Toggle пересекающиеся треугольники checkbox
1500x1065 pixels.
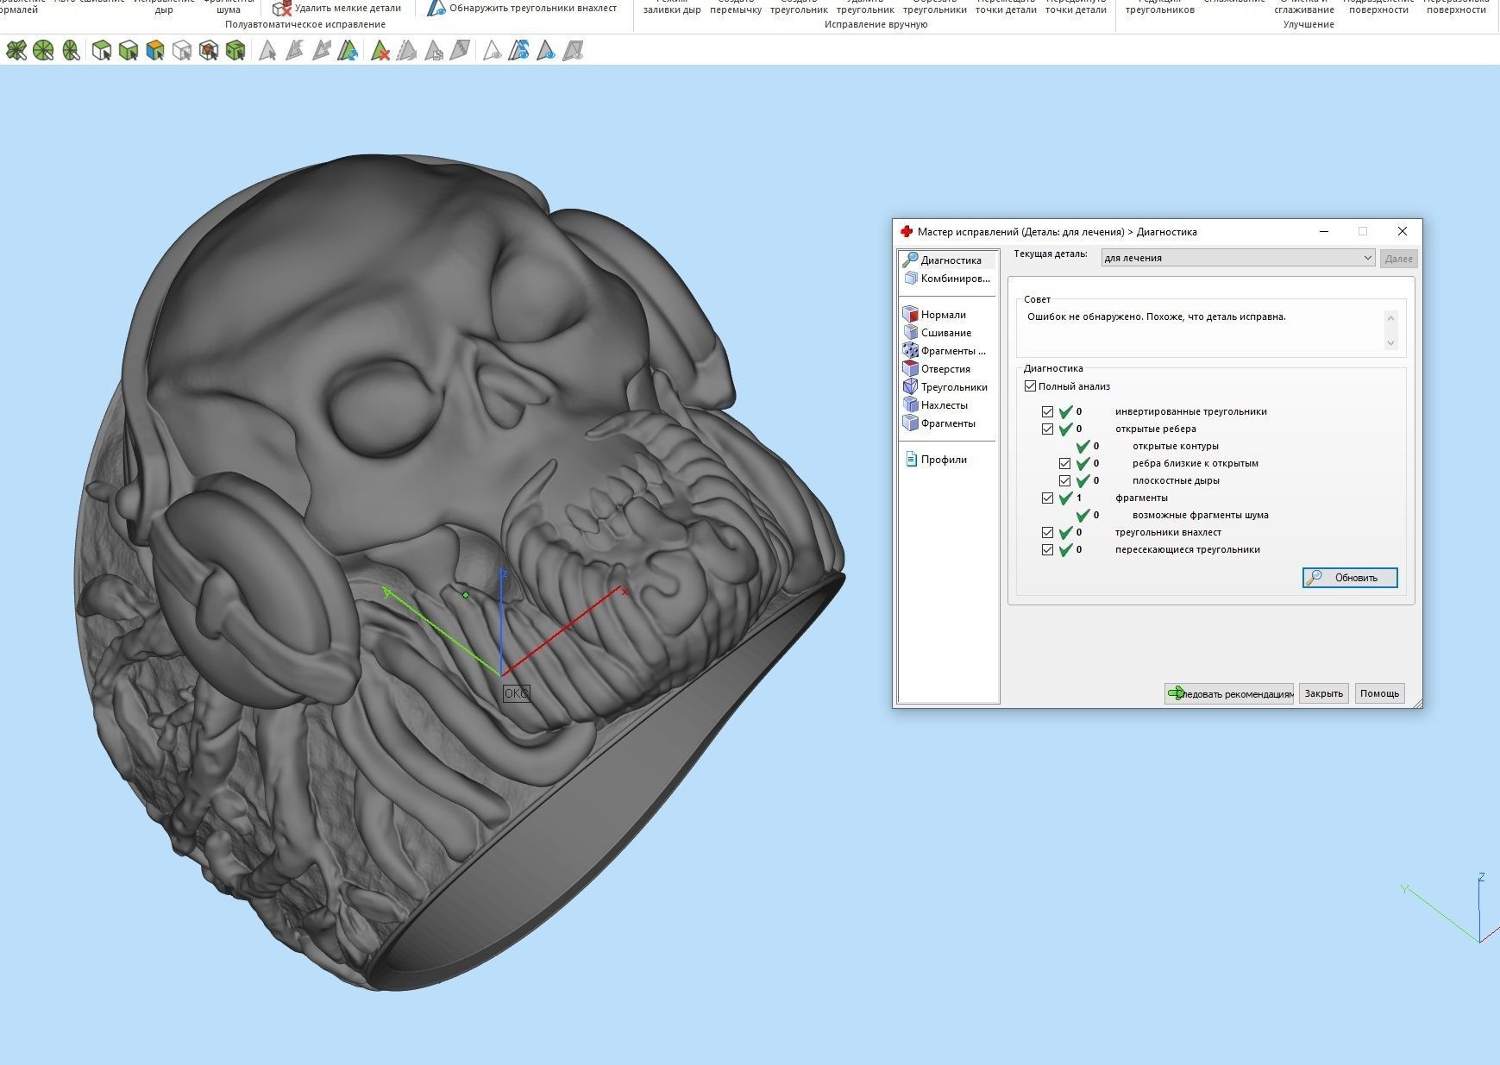[1047, 549]
